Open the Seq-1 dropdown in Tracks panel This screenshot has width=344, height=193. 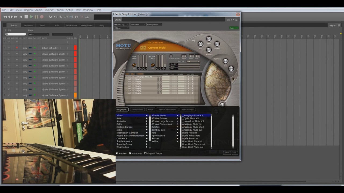(x=39, y=34)
